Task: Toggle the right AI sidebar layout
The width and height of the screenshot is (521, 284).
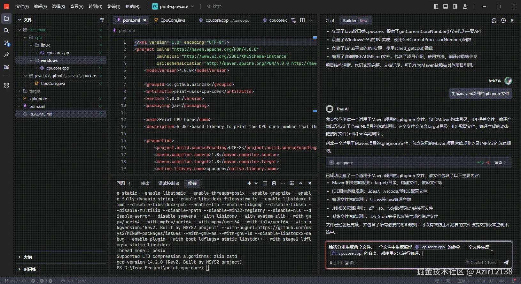Action: click(455, 6)
